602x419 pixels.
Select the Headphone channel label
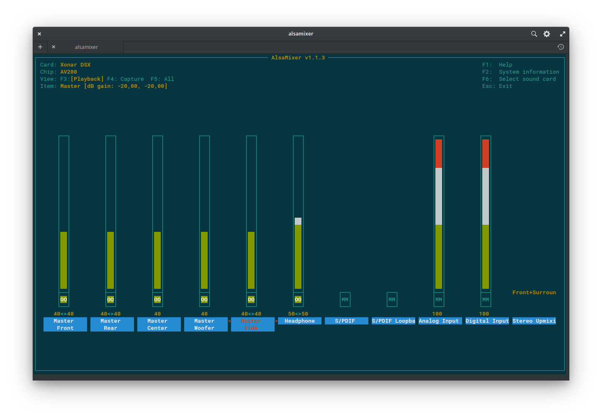point(300,321)
